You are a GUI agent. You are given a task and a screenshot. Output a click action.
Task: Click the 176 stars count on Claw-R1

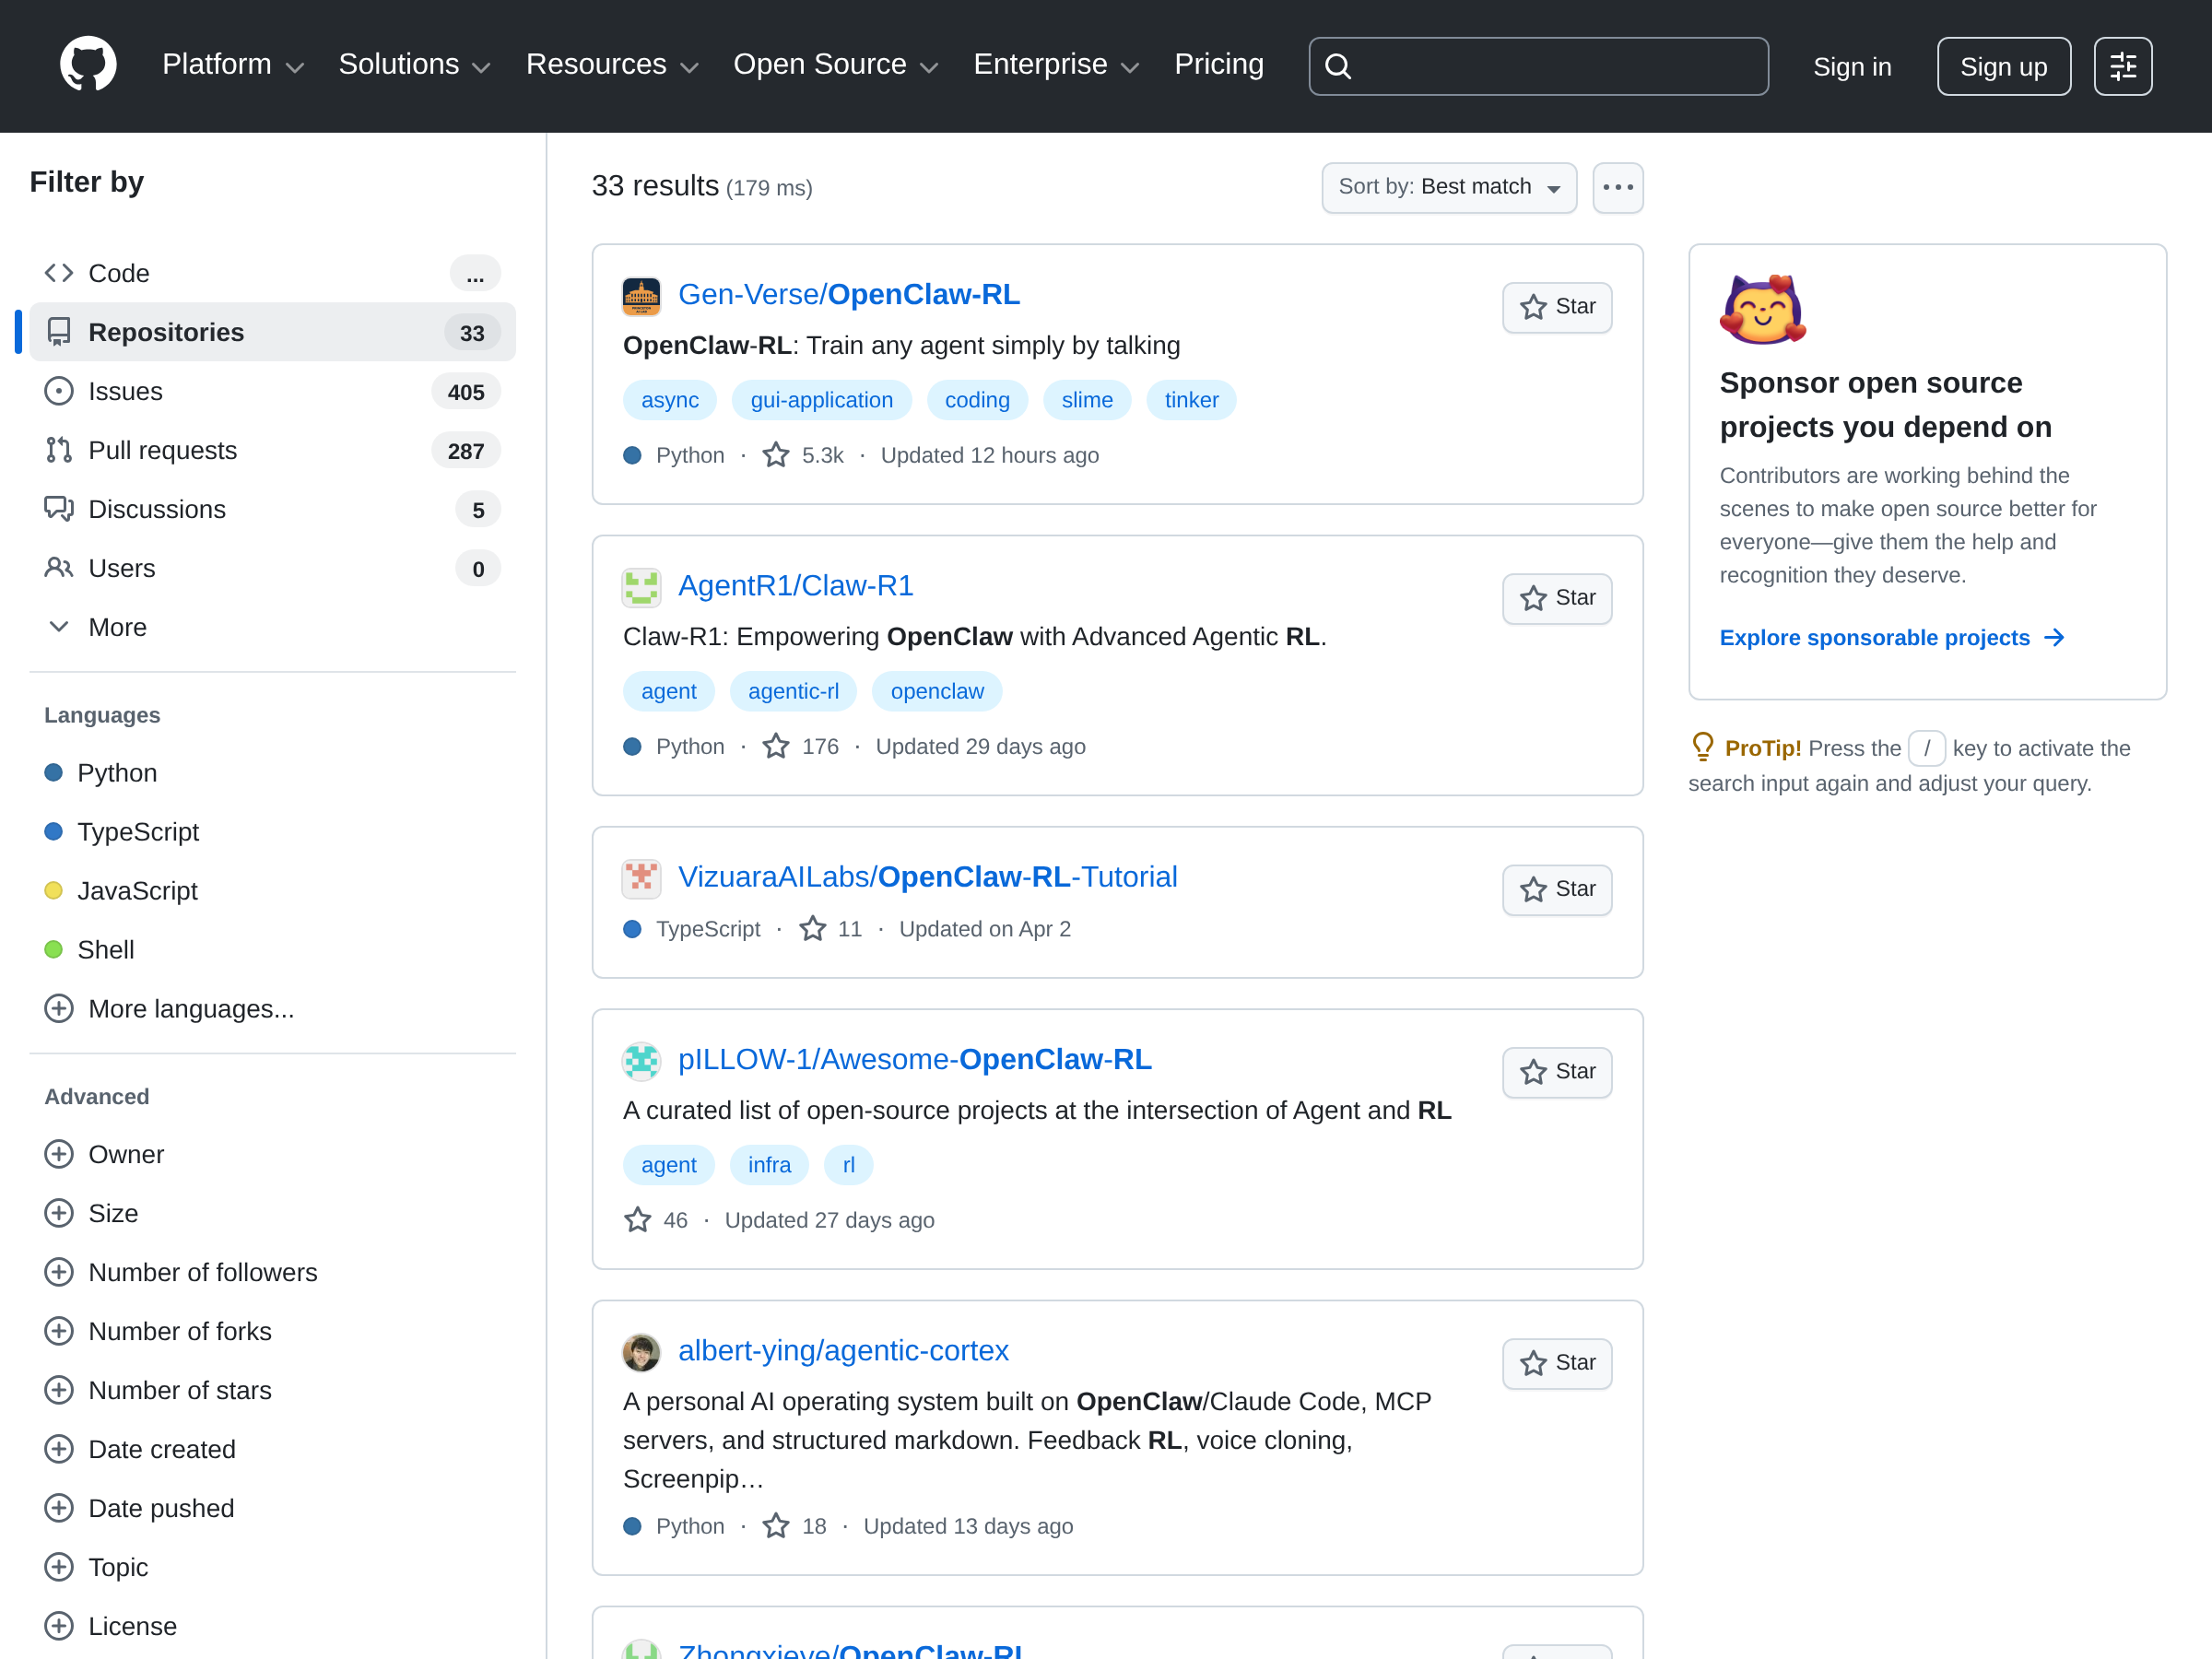click(x=800, y=746)
